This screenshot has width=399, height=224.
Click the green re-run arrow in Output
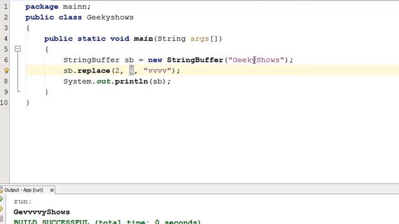click(1, 198)
